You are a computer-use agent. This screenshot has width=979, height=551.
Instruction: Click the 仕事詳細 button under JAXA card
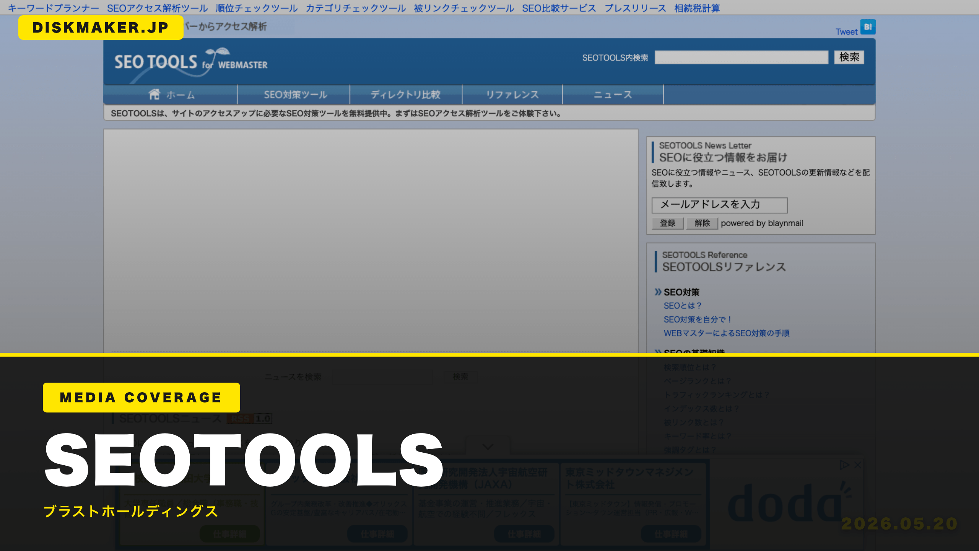pyautogui.click(x=524, y=534)
